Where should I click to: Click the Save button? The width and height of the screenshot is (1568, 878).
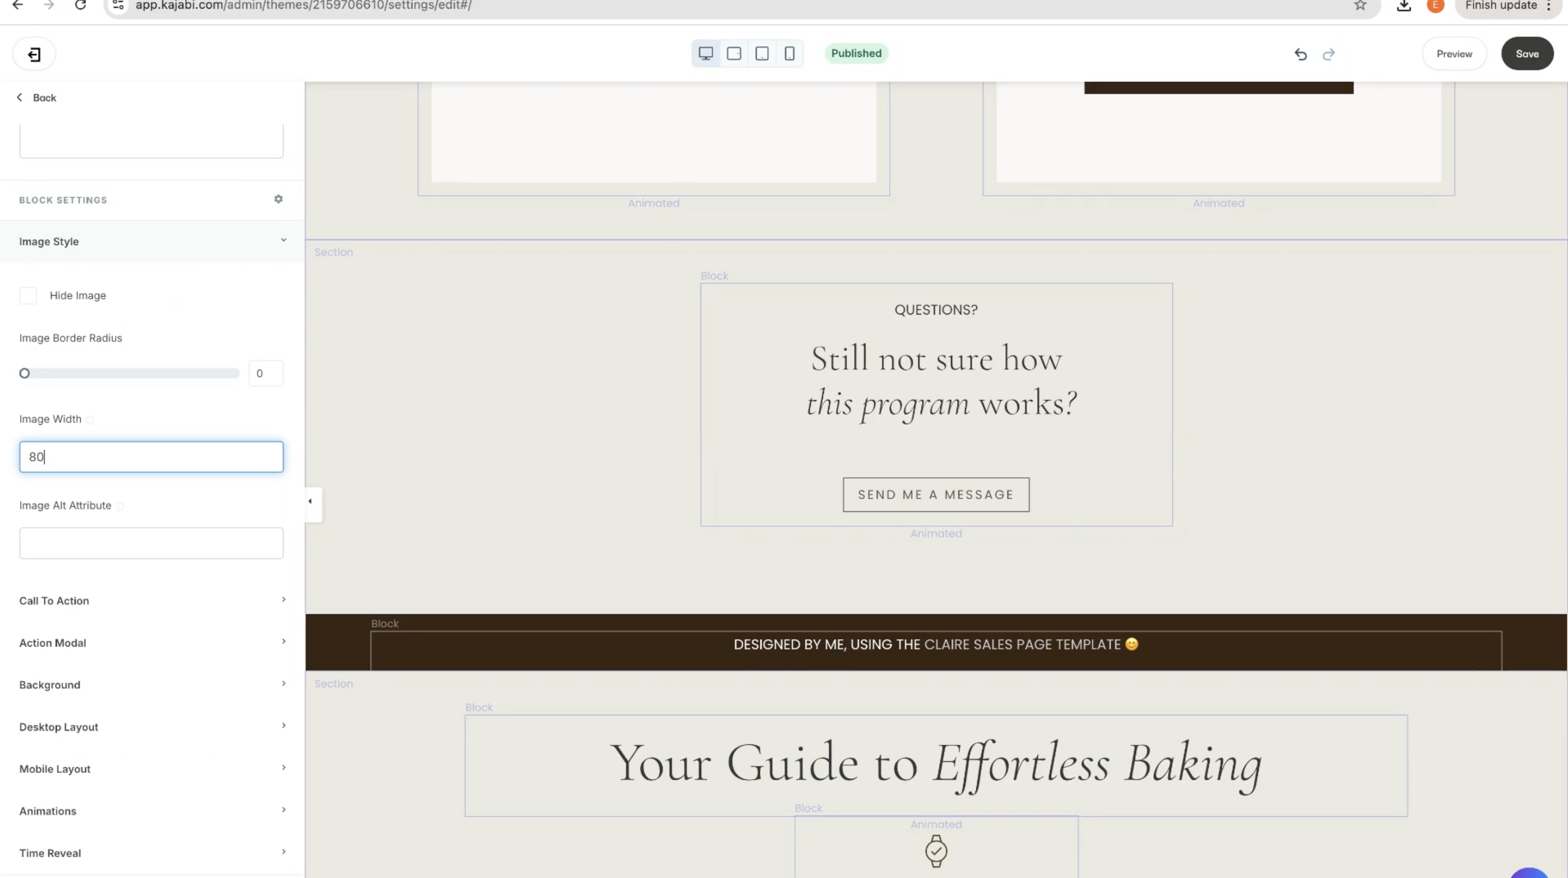coord(1526,53)
